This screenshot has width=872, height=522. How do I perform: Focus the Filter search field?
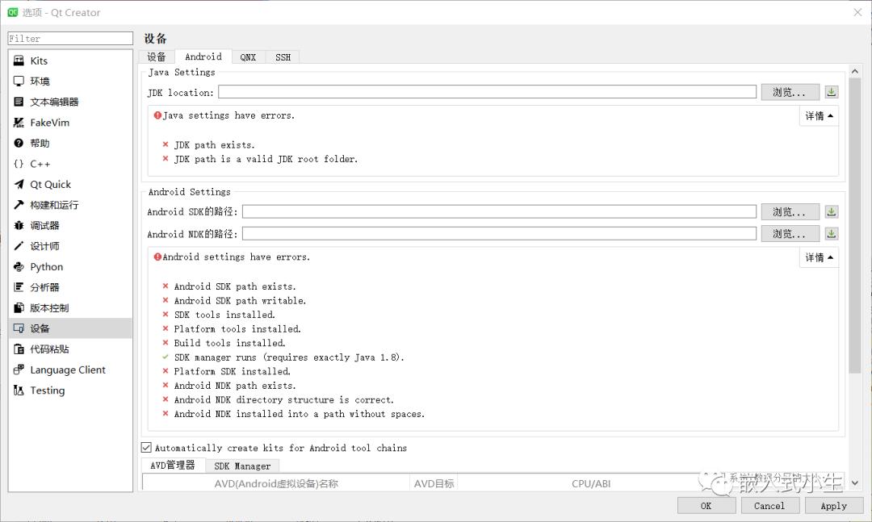coord(70,39)
